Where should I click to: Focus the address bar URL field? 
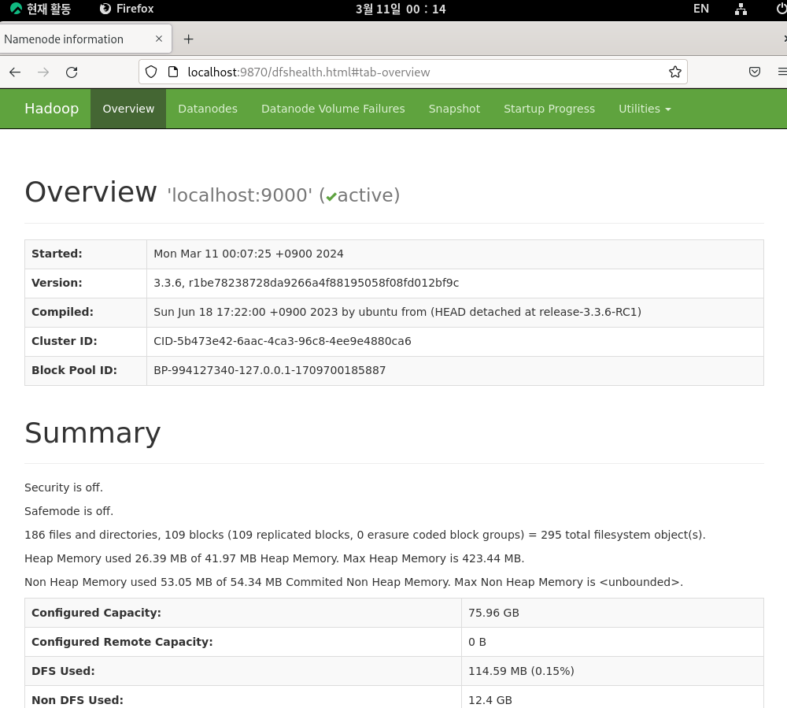pos(412,72)
